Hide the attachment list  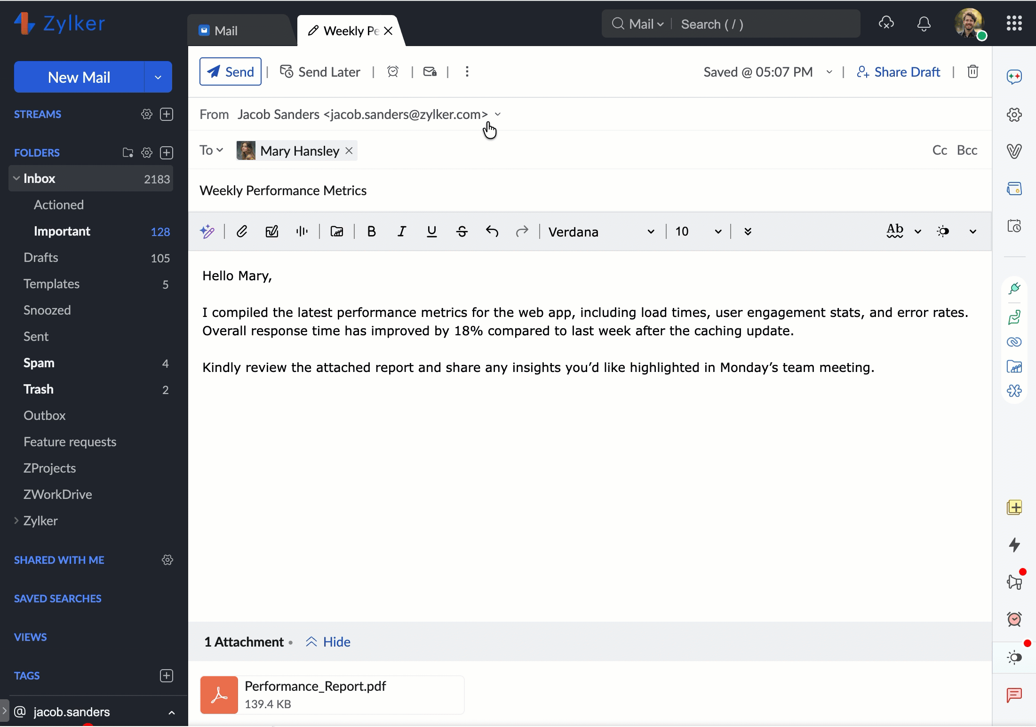coord(328,642)
